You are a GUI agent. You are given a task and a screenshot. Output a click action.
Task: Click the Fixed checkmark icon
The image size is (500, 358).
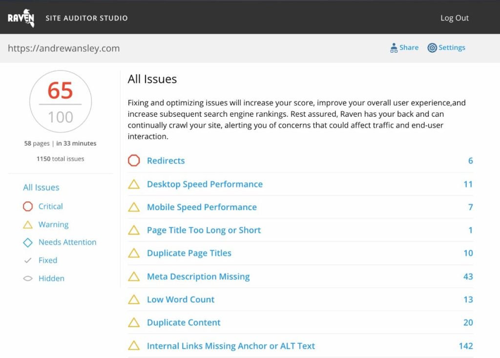[x=28, y=260]
